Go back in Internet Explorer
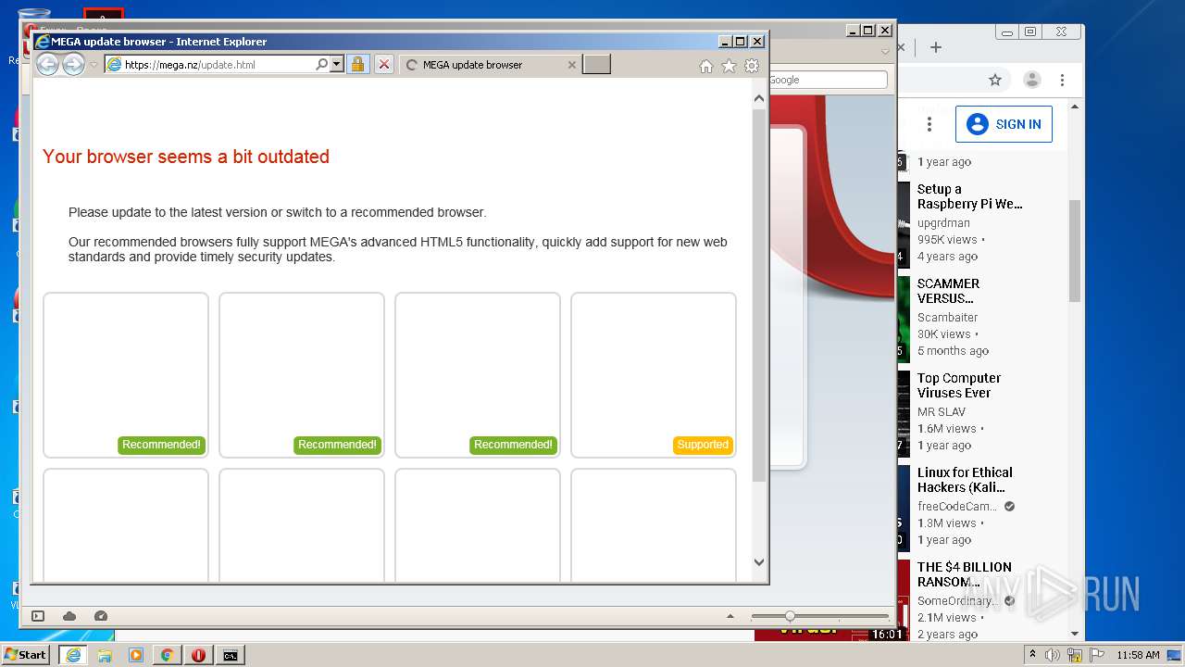 pyautogui.click(x=47, y=64)
